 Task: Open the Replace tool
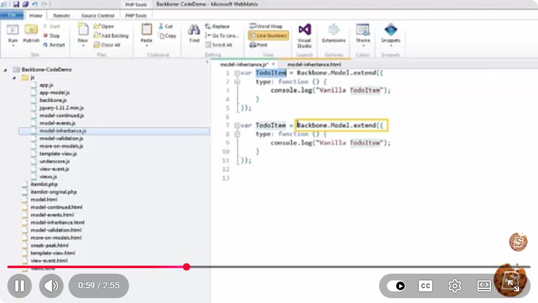click(217, 26)
